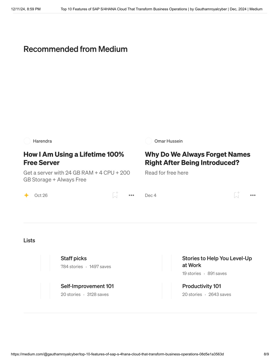Click the medium.com article URL in footer

coord(117,354)
